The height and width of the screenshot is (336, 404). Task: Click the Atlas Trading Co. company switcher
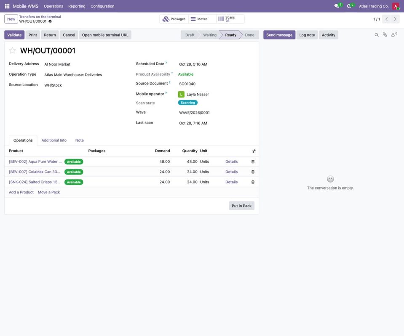374,6
